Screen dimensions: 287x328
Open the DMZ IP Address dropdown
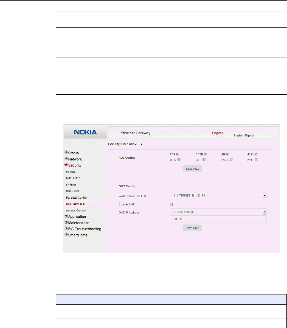click(218, 212)
